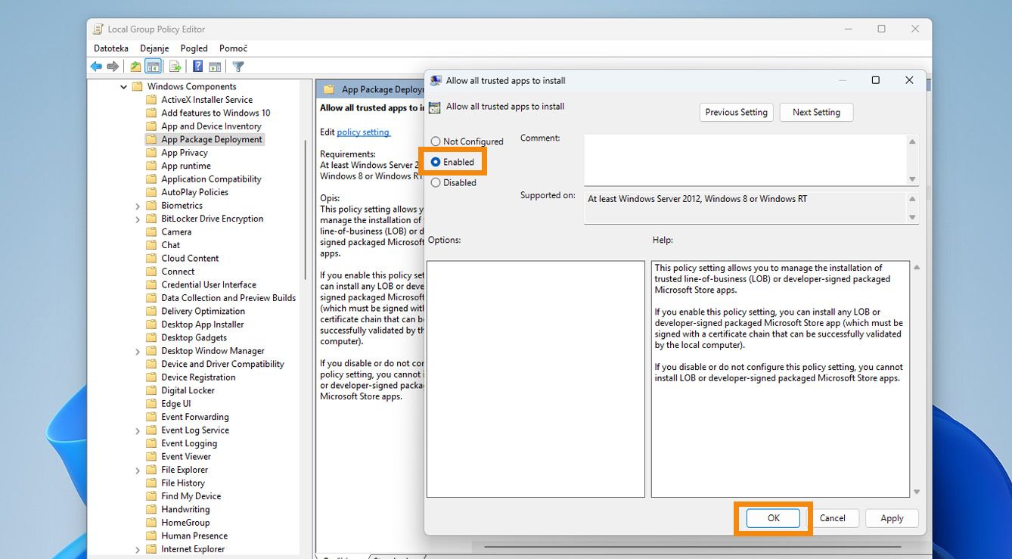The height and width of the screenshot is (559, 1012).
Task: Open Help via blue question mark icon
Action: tap(197, 67)
